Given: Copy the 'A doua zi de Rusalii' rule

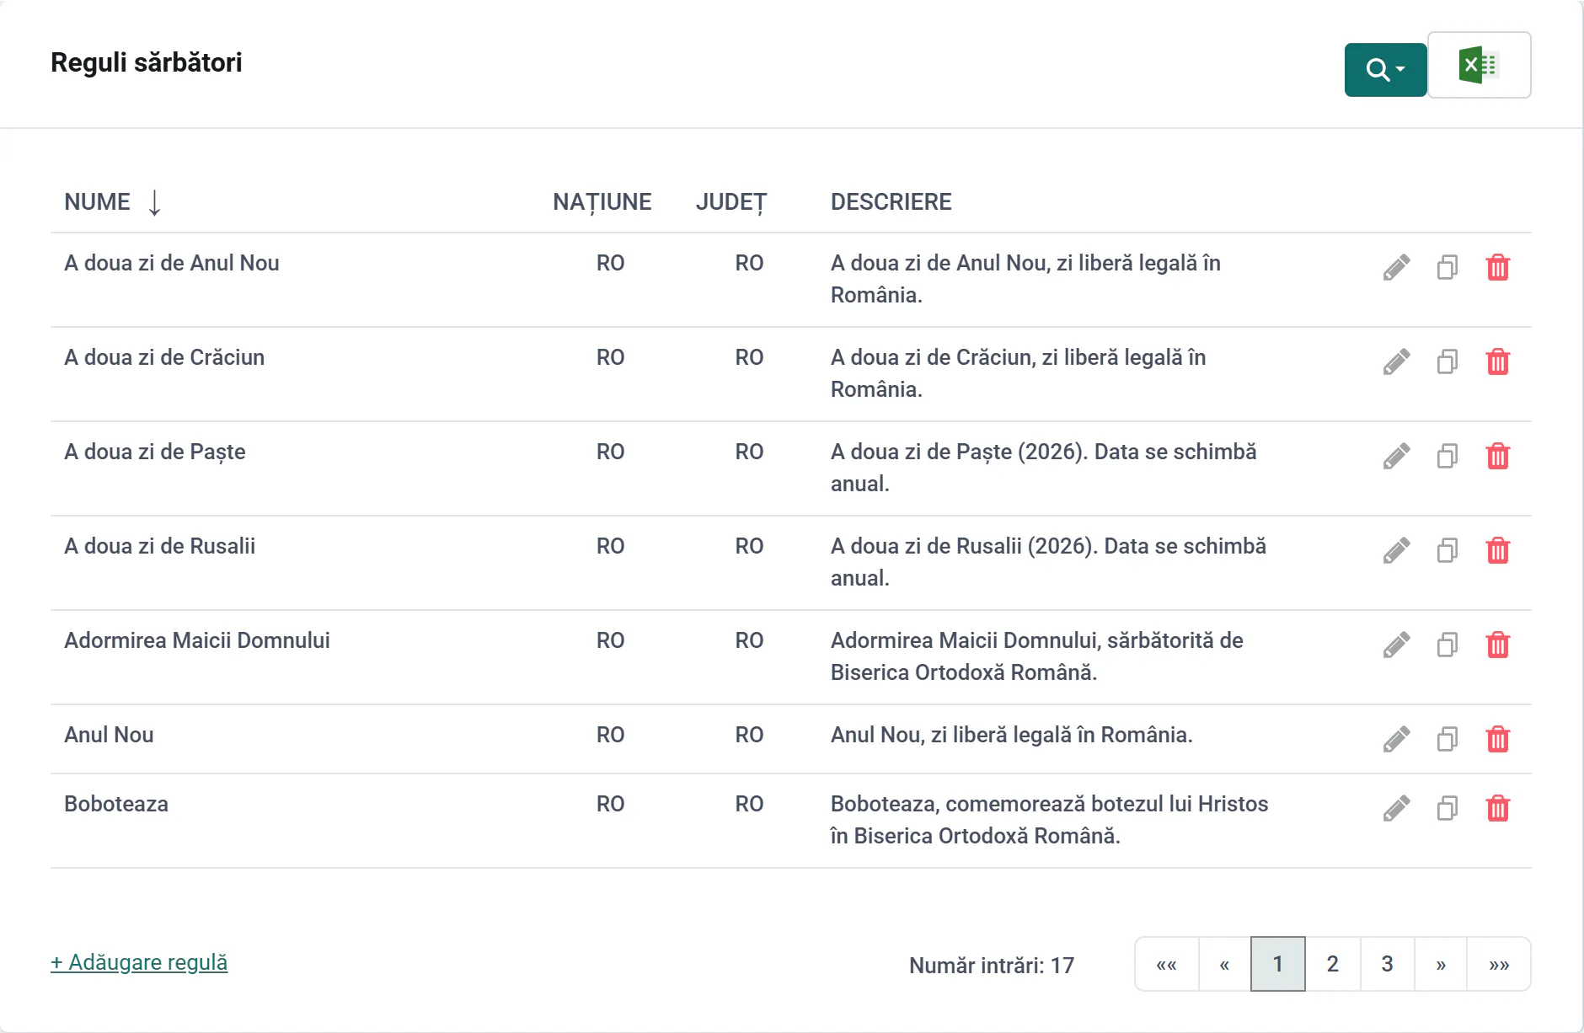Looking at the screenshot, I should click(1448, 551).
